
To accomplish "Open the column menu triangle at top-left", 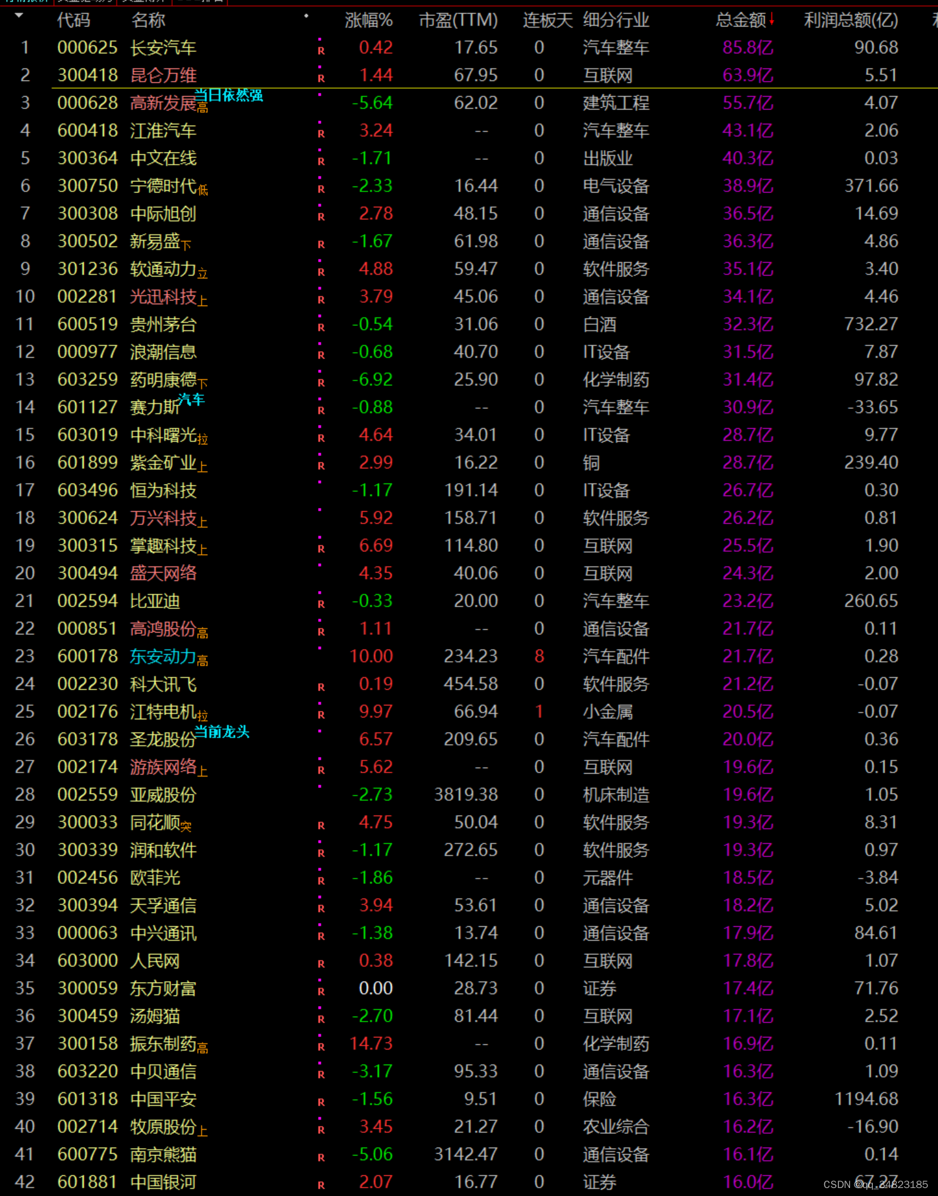I will click(x=19, y=15).
